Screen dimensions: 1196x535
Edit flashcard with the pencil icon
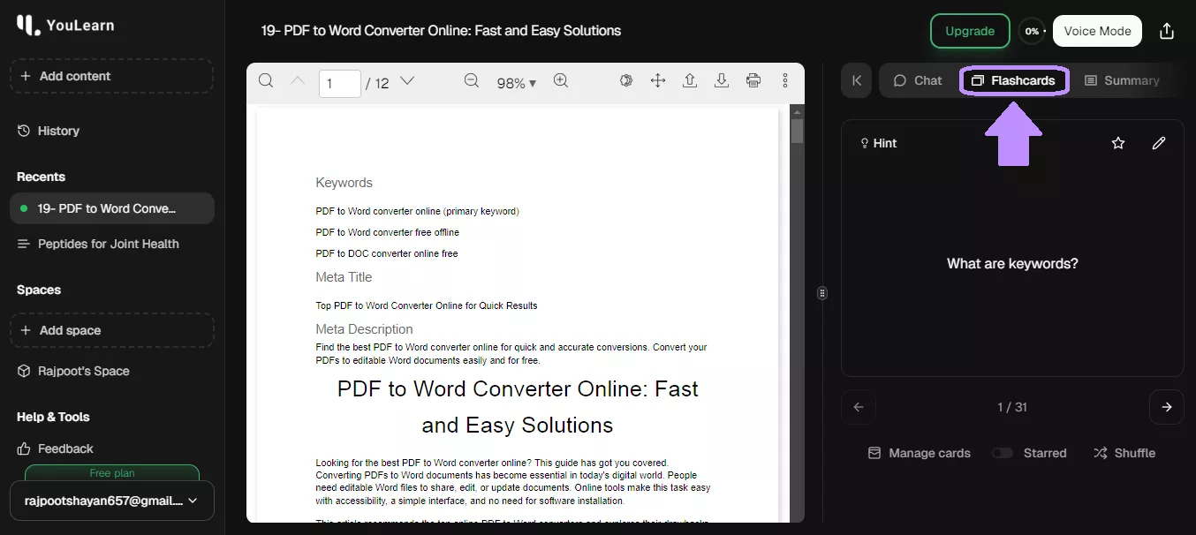(1159, 143)
